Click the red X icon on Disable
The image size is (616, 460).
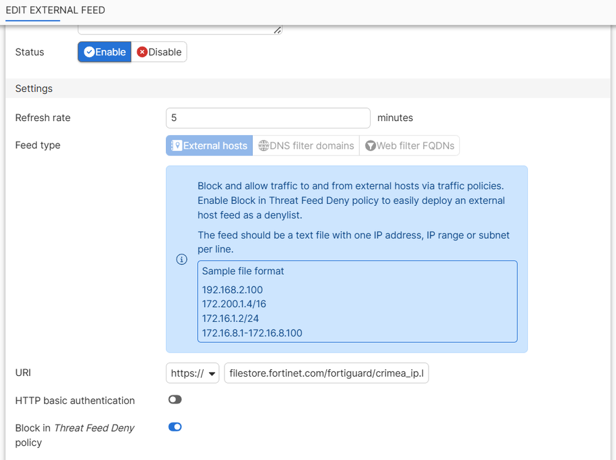142,52
